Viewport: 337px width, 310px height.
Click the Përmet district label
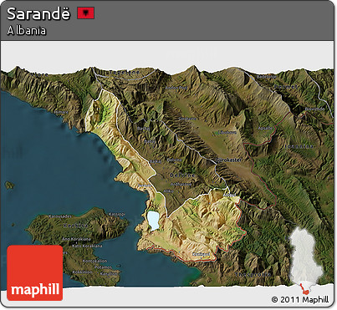click(x=286, y=87)
